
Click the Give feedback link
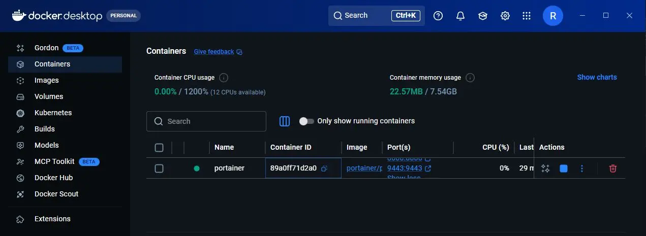pyautogui.click(x=214, y=52)
